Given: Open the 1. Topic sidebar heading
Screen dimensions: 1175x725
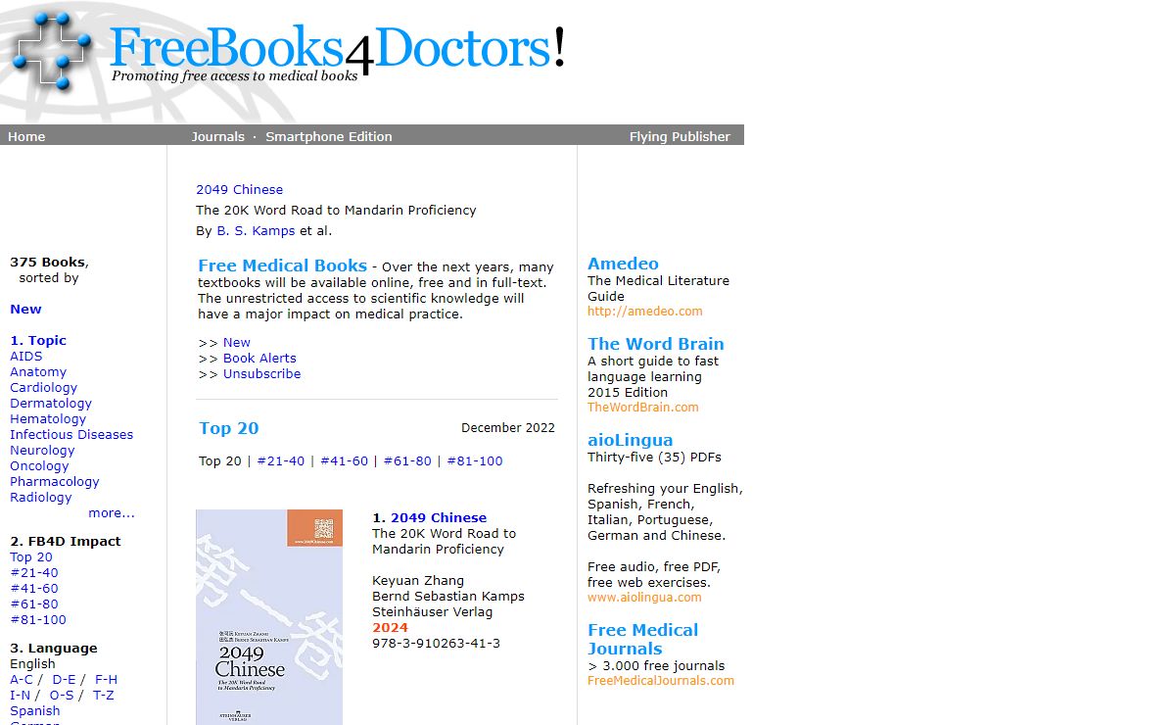Looking at the screenshot, I should (x=38, y=341).
